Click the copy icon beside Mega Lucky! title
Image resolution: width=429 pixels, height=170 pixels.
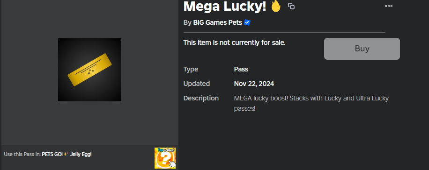click(291, 6)
